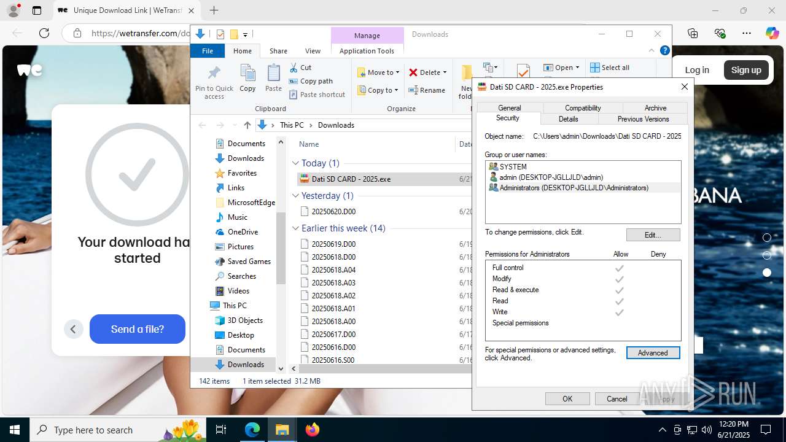The image size is (786, 442).
Task: Click the previous arrow on WeTransfer card
Action: (x=73, y=329)
